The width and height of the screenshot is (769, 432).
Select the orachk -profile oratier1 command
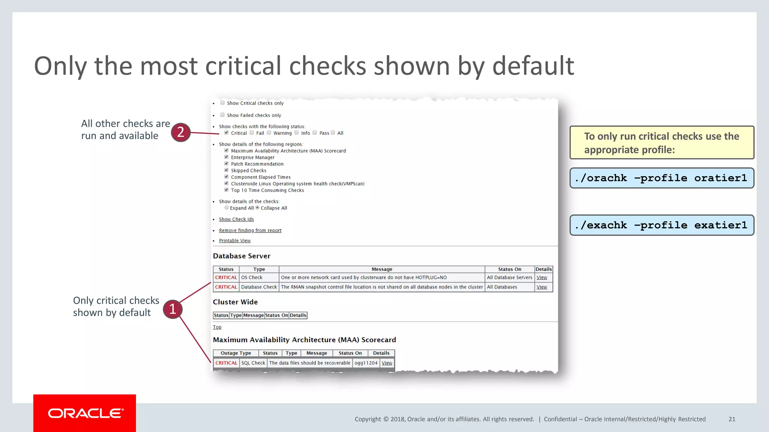(662, 178)
